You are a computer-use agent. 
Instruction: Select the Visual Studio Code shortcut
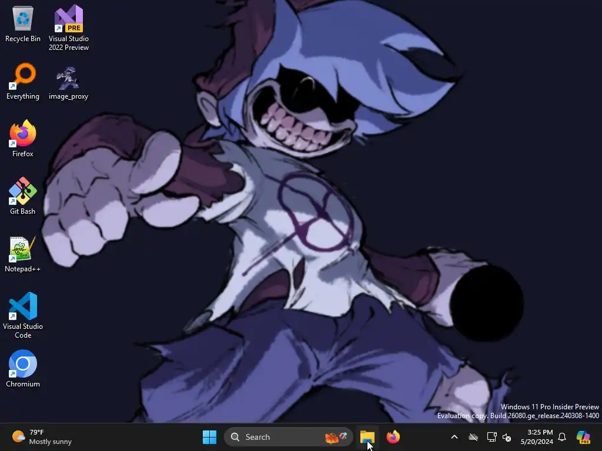tap(23, 315)
